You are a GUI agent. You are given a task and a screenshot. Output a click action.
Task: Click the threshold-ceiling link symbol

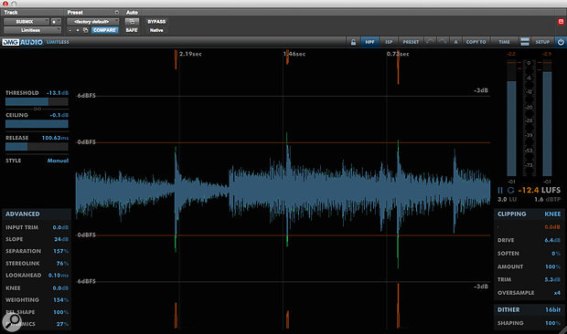(37, 109)
